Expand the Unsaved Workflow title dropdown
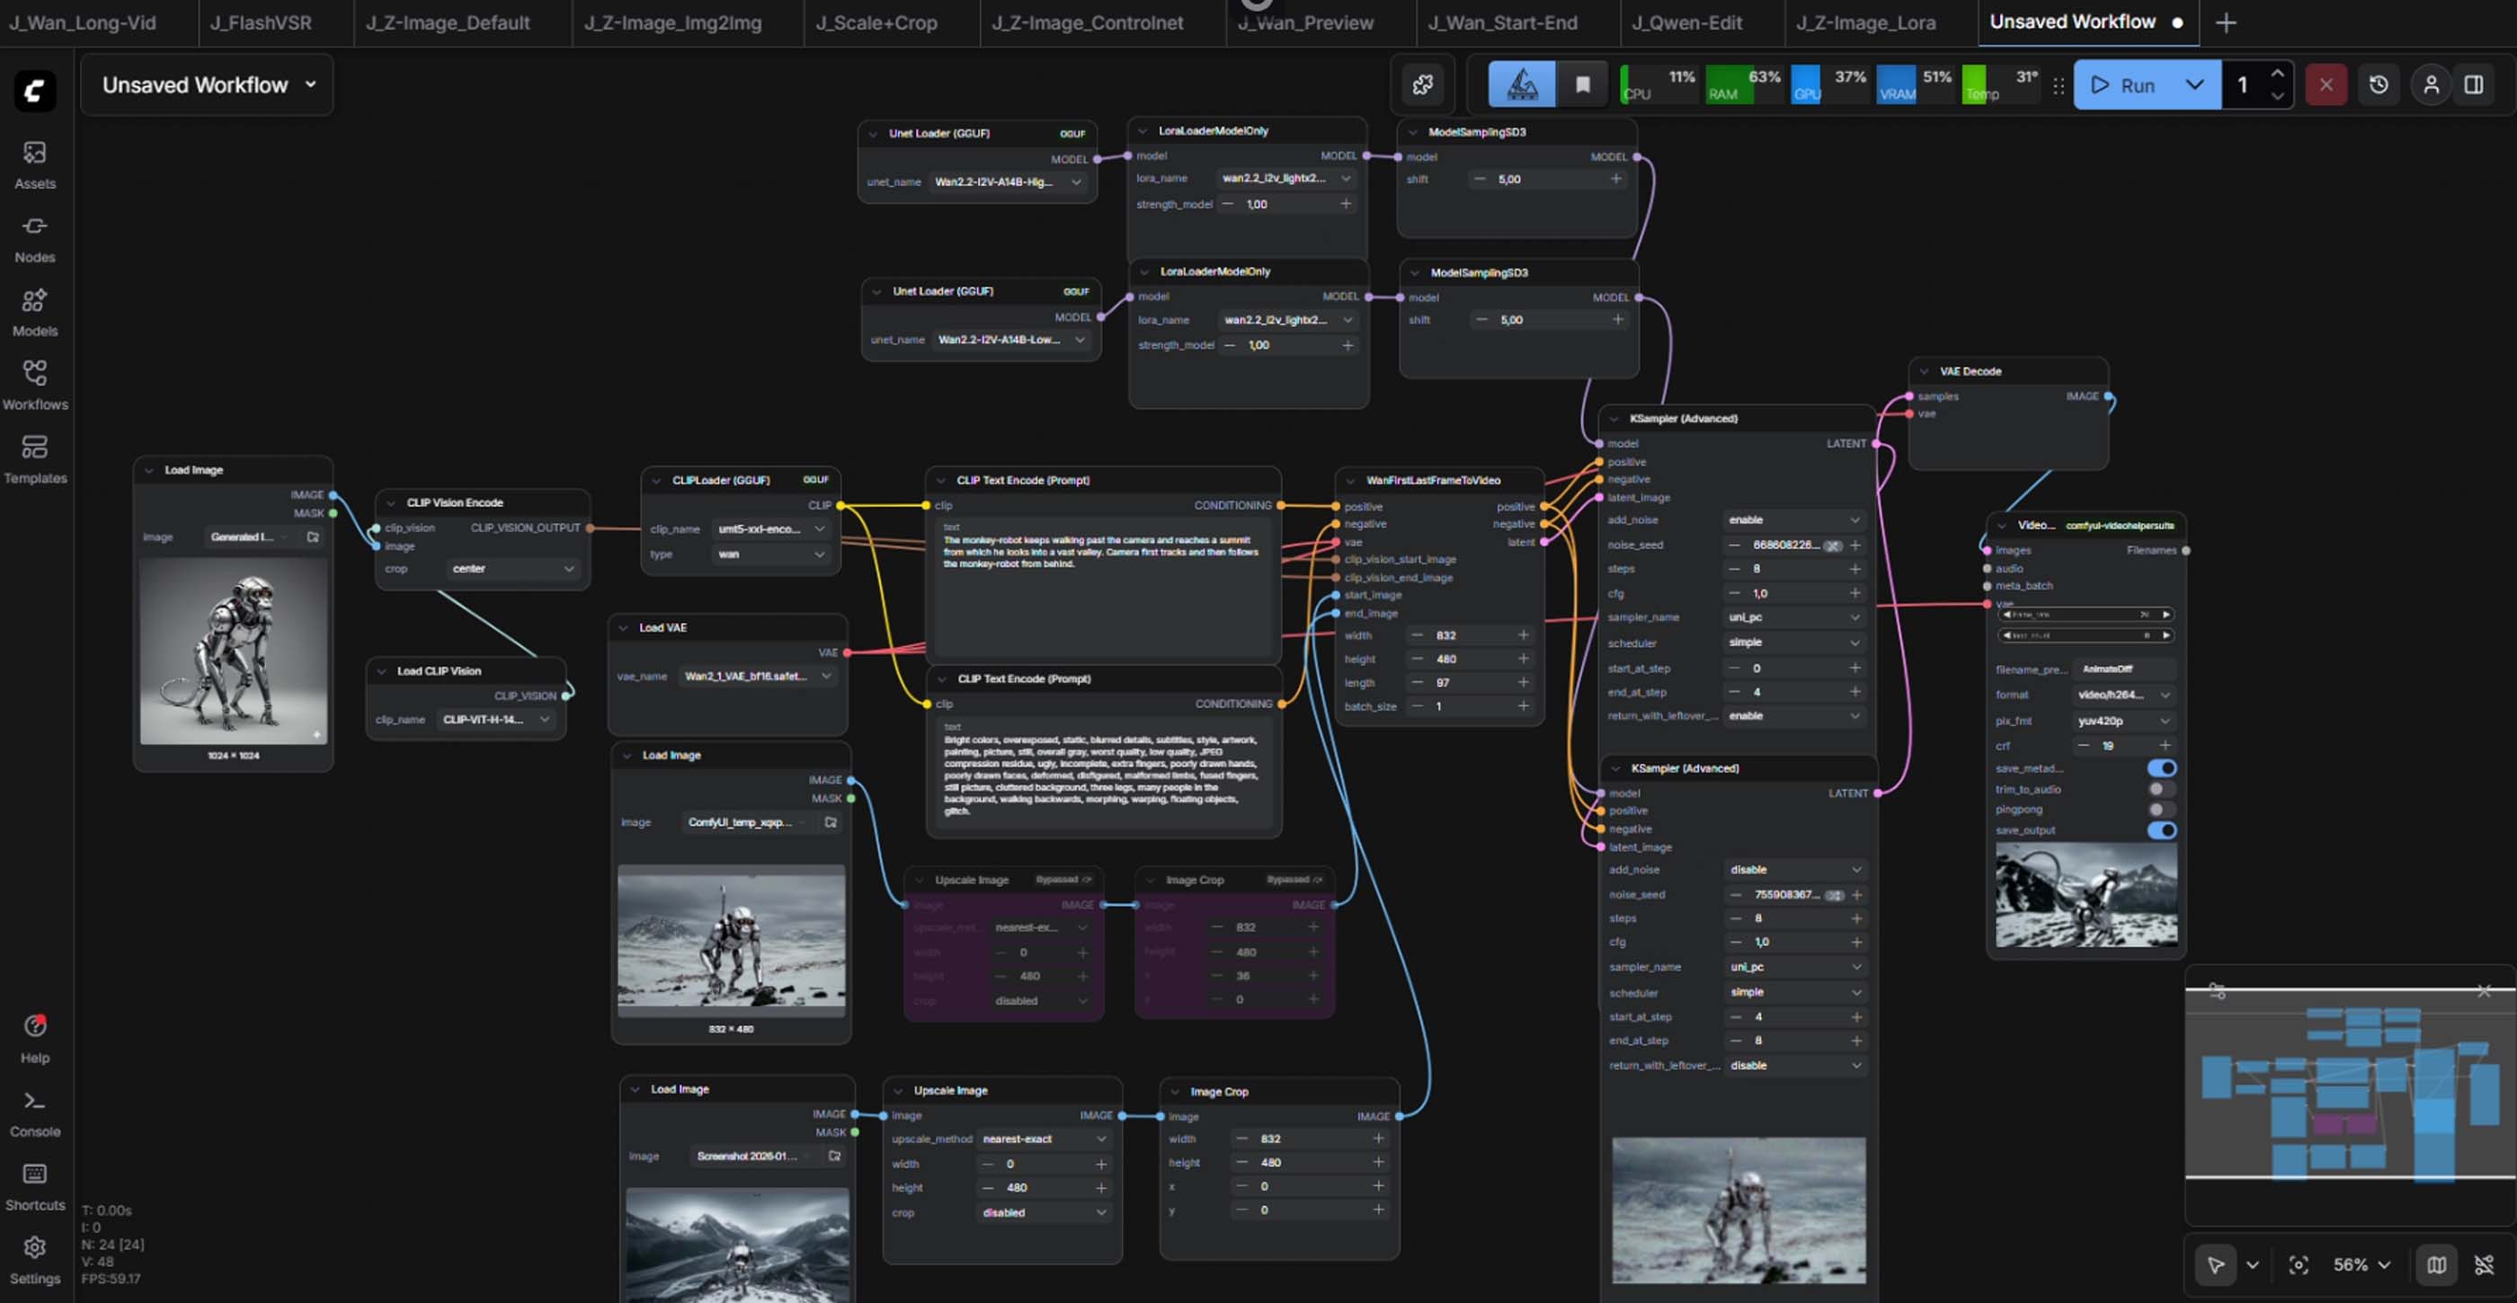Screen dimensions: 2517x1303 click(311, 85)
